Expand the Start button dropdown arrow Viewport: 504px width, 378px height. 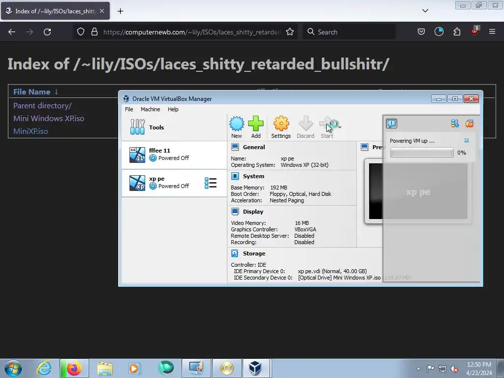coord(340,127)
